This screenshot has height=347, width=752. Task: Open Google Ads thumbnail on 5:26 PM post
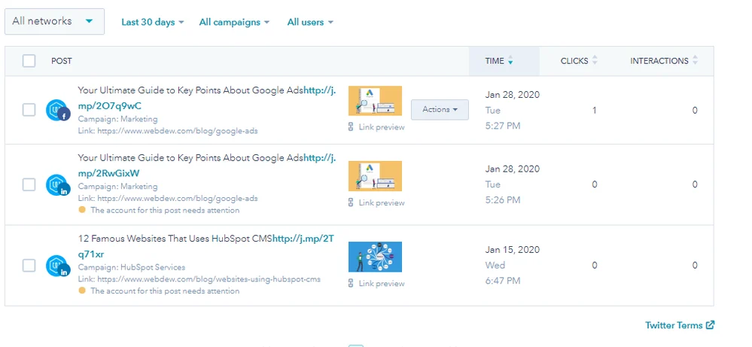click(x=375, y=176)
